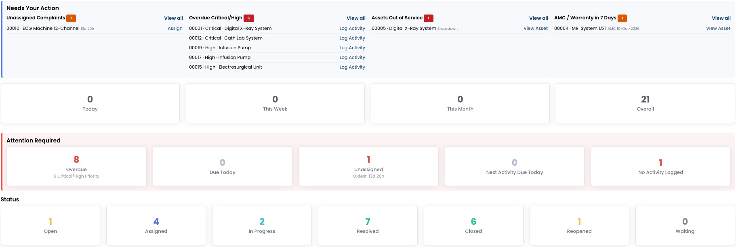Log Activity for 00012 Cath Lab System
The image size is (736, 247).
pos(352,38)
